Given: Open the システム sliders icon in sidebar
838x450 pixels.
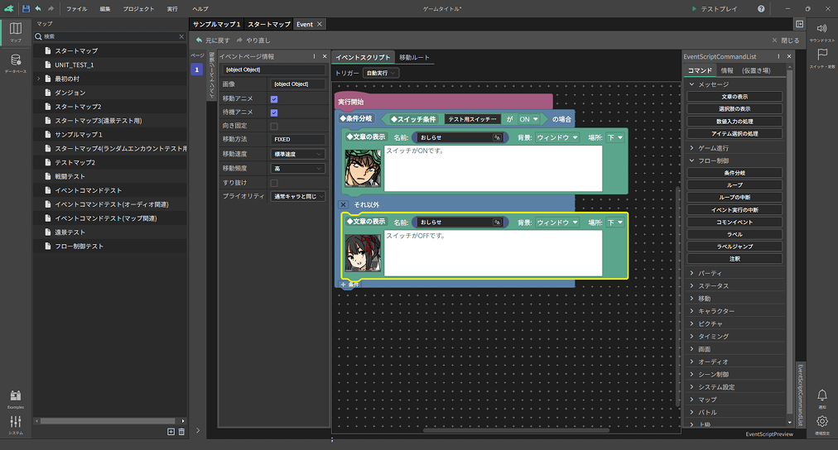Looking at the screenshot, I should (x=16, y=424).
